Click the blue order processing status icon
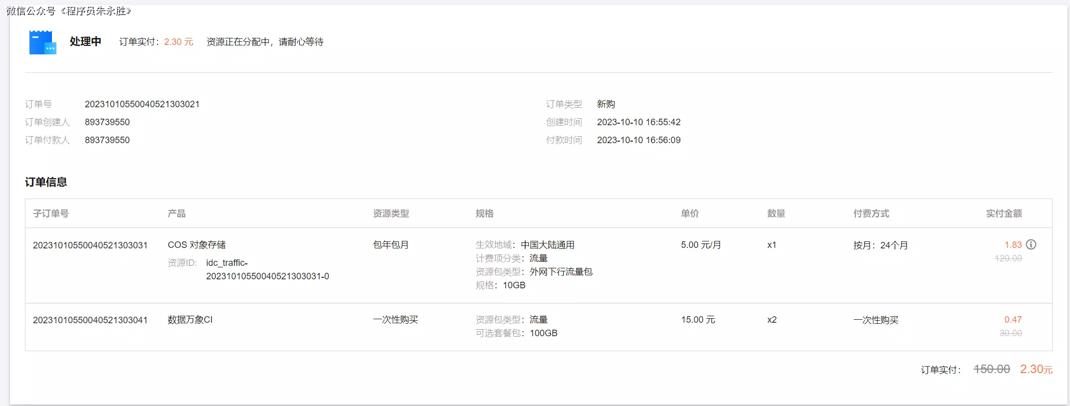The height and width of the screenshot is (406, 1070). [x=42, y=42]
